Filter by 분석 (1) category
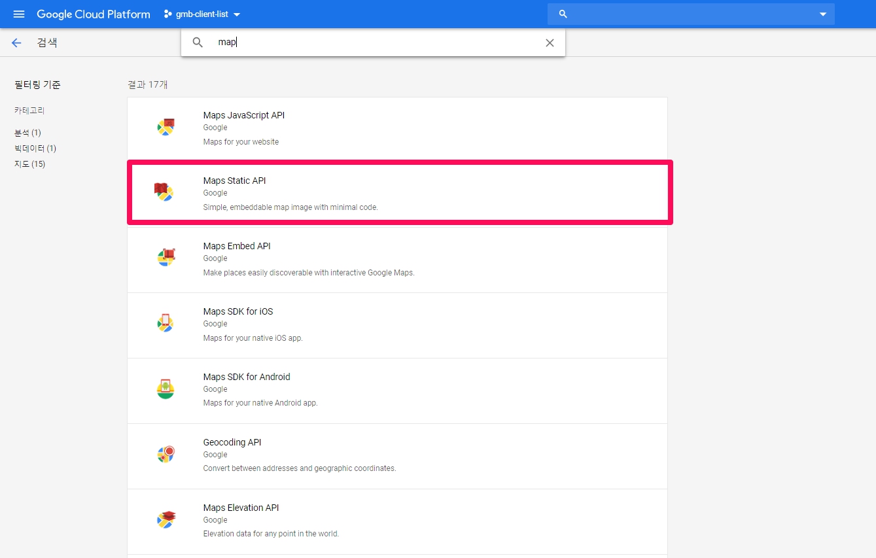Screen dimensions: 876x558 (x=27, y=133)
